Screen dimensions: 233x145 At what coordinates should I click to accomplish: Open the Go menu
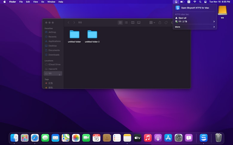43,2
